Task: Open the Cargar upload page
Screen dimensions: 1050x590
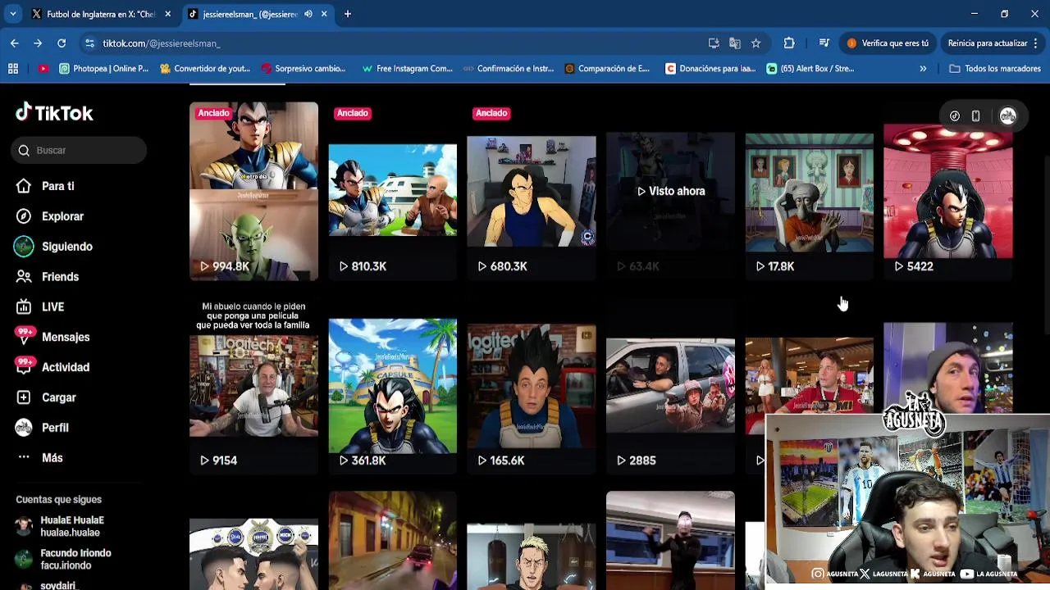Action: coord(58,397)
